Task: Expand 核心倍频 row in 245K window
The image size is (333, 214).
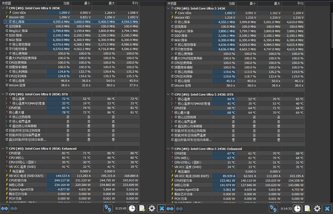Action: (x=172, y=81)
